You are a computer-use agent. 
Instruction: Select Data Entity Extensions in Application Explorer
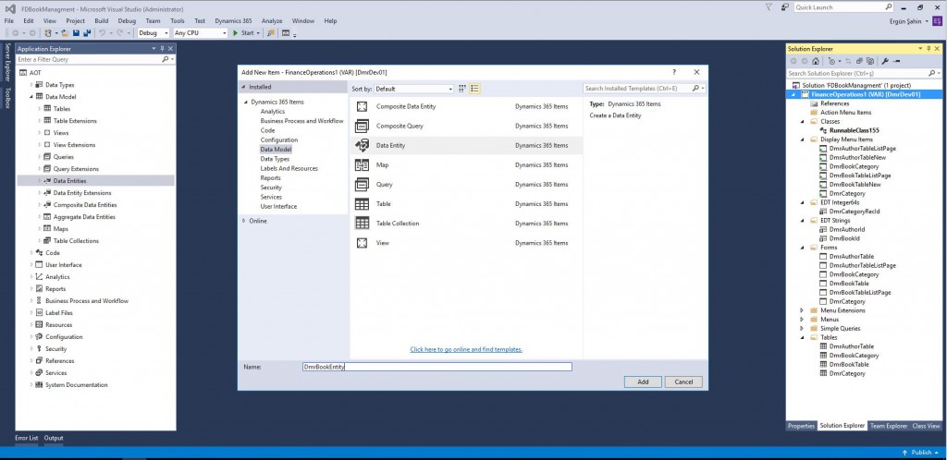click(x=82, y=193)
